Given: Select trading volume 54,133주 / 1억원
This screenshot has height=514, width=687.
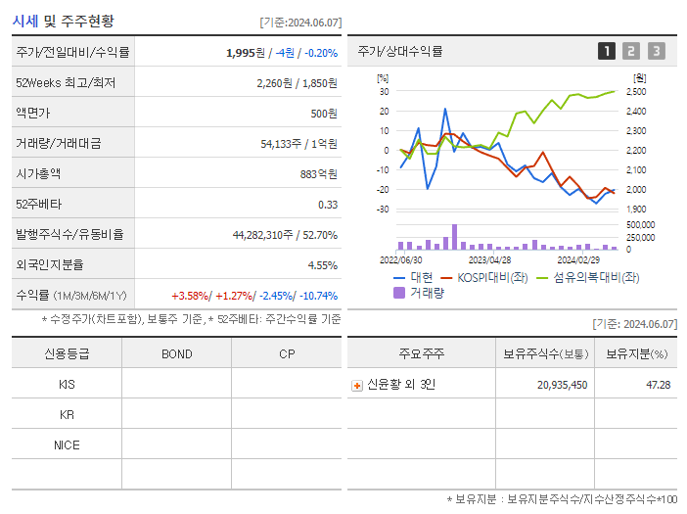Looking at the screenshot, I should pos(299,144).
